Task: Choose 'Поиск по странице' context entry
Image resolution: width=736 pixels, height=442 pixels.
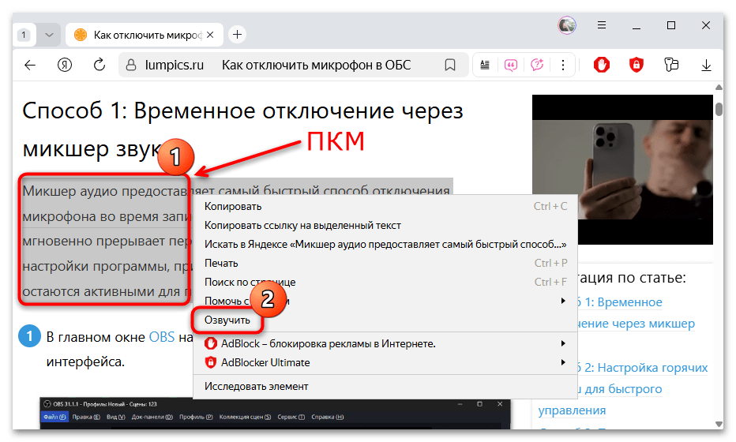Action: point(385,282)
